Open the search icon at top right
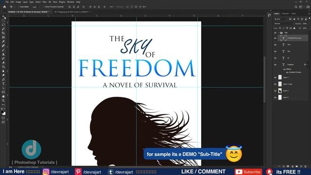Viewport: 311px width, 175px height. click(296, 7)
